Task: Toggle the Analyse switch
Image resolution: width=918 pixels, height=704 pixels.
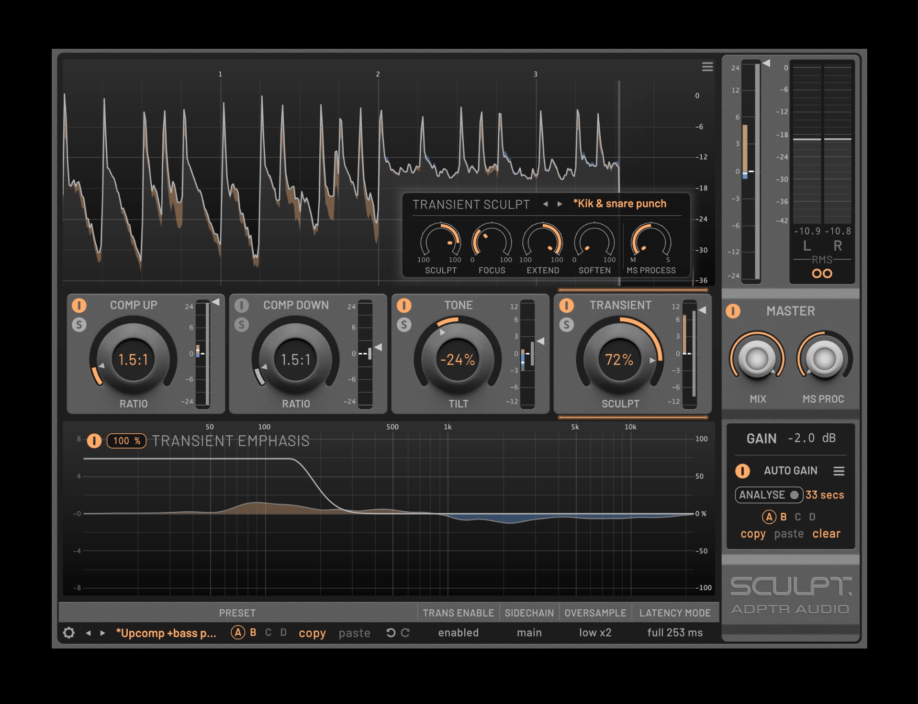Action: 769,495
